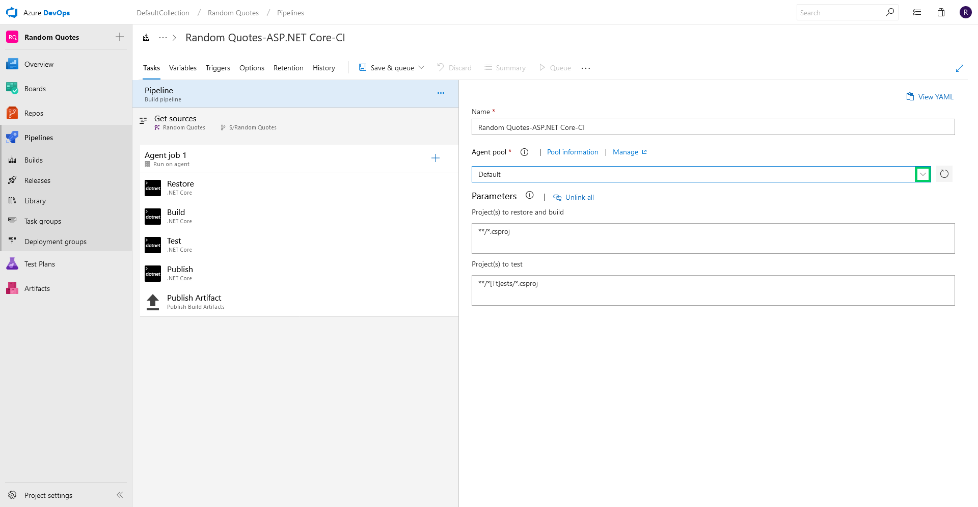Add a task to Agent job 1
The image size is (978, 507).
pos(436,158)
